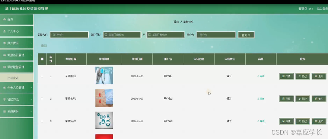
Task: Click the 举报名称 column header
Action: [x=71, y=59]
